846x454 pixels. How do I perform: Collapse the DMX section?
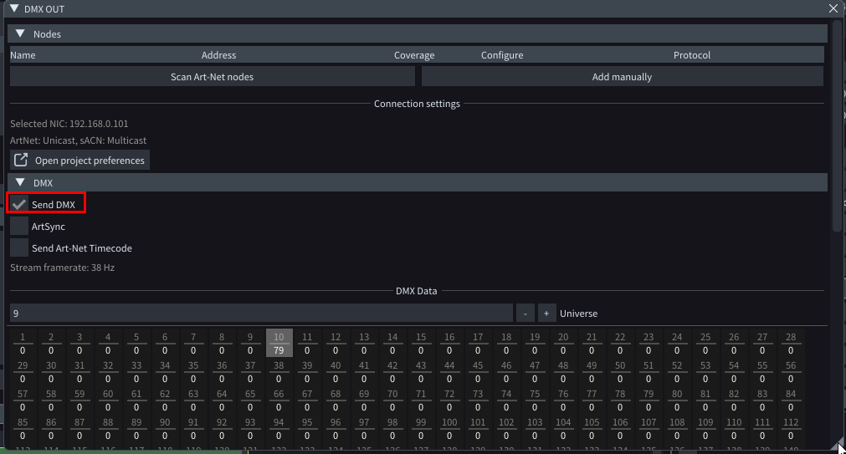coord(20,182)
